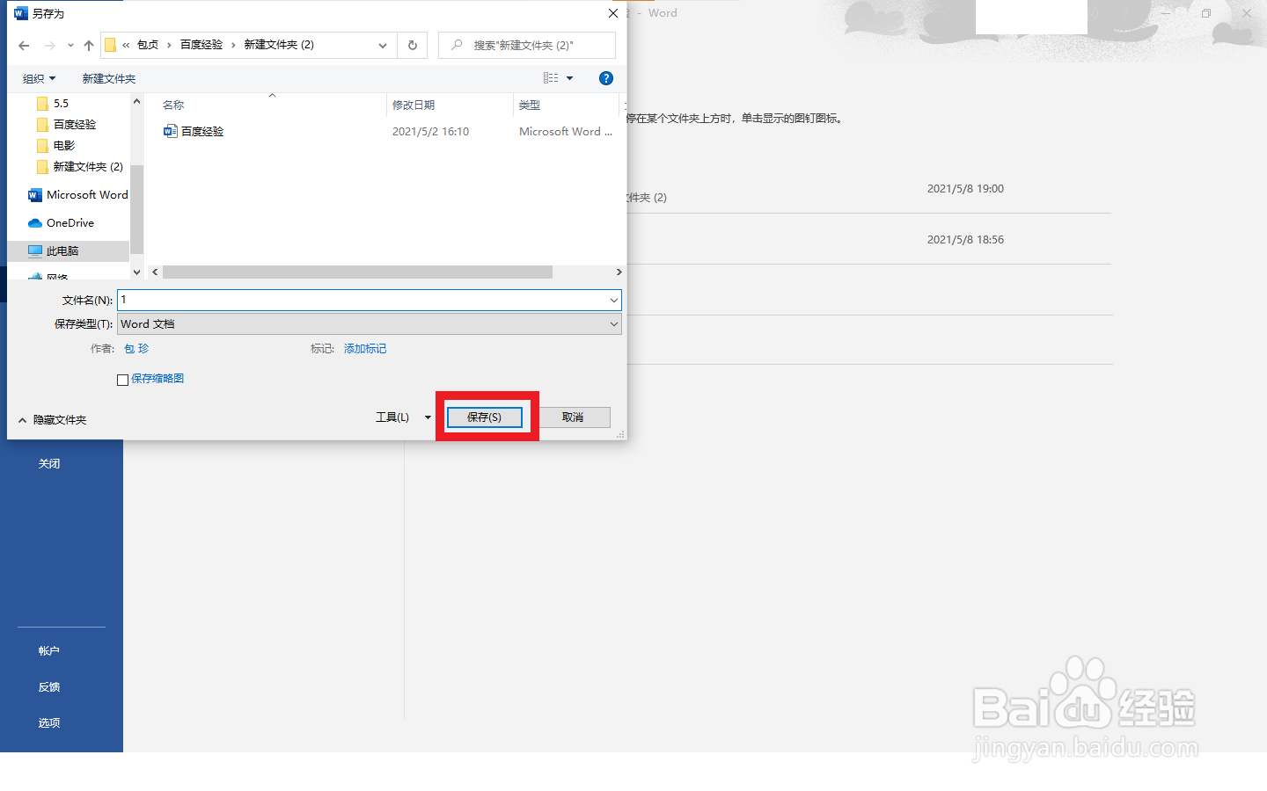This screenshot has height=791, width=1267.
Task: Open recent locations dropdown beside forward arrow
Action: (70, 46)
